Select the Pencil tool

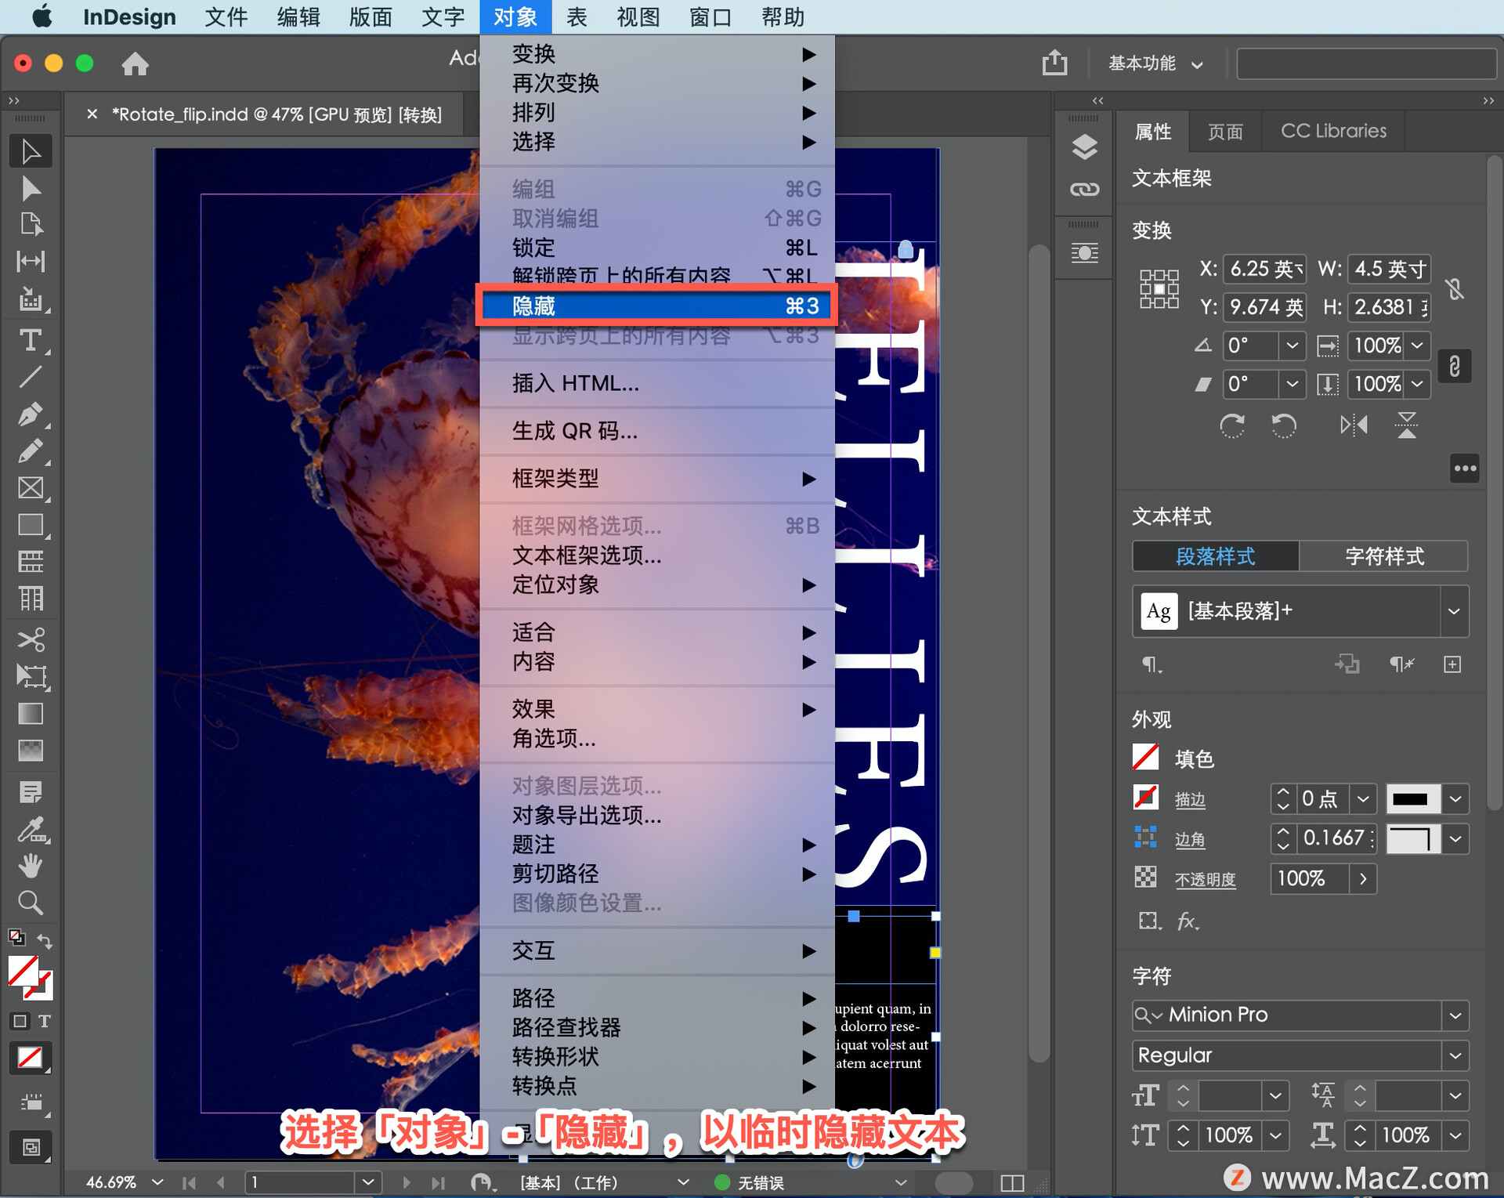[x=31, y=451]
